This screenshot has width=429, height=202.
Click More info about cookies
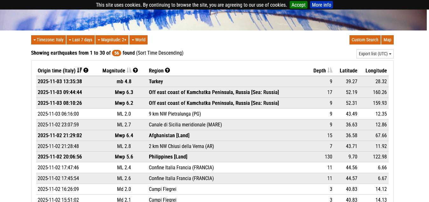(x=321, y=5)
